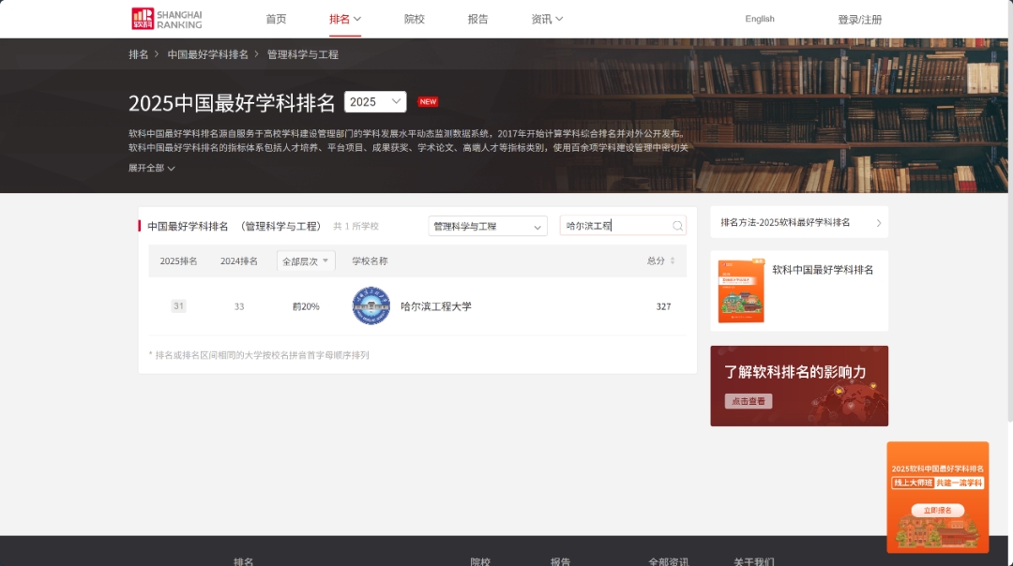Screen dimensions: 1013x566
Task: Switch to the 院校 section
Action: click(x=414, y=19)
